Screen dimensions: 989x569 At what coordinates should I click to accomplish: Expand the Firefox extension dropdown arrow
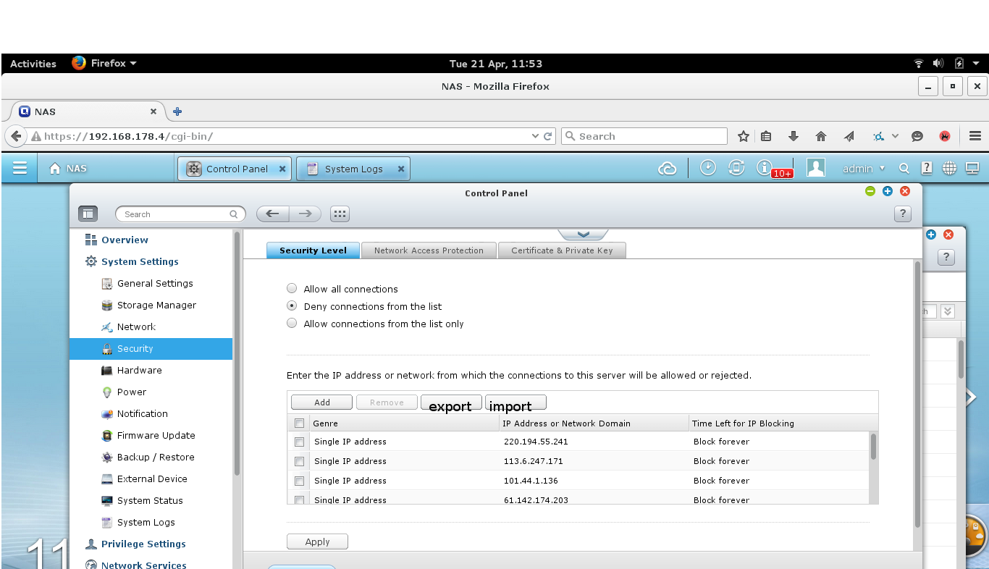coord(895,136)
